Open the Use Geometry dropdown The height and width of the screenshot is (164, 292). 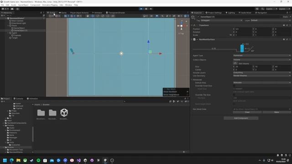point(262,76)
